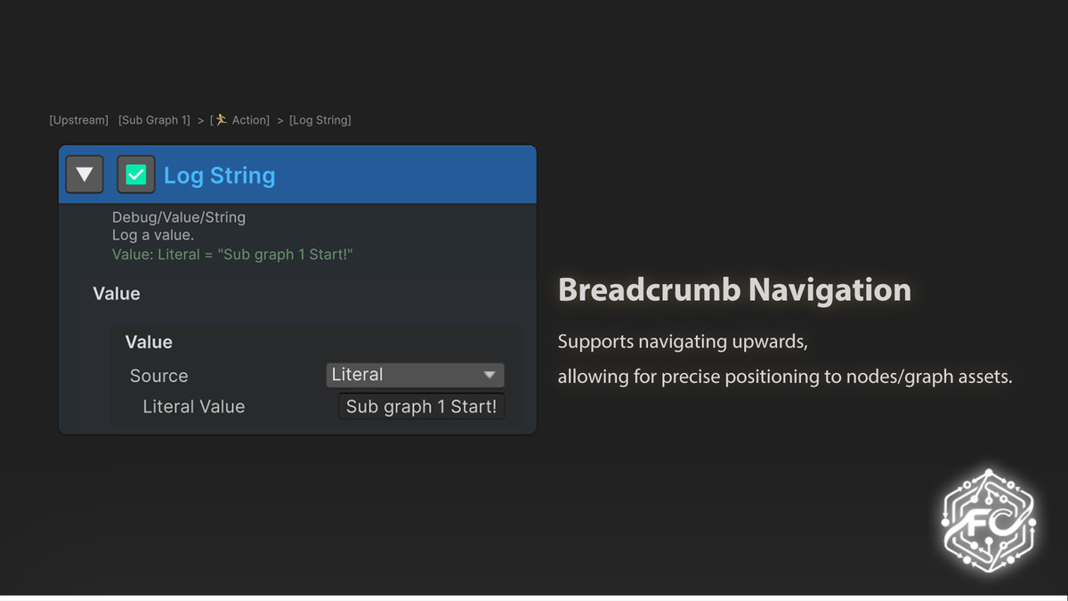Click the Source field label
The image size is (1068, 601).
tap(158, 376)
